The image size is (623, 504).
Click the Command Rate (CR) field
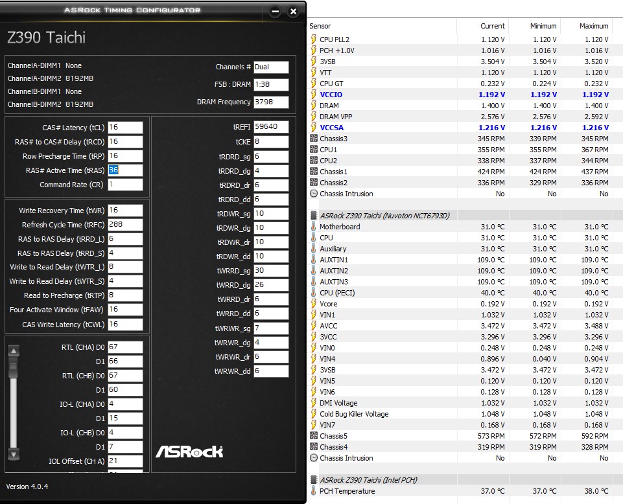point(125,185)
